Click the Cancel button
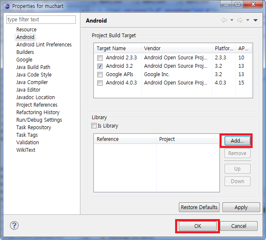 [239, 226]
